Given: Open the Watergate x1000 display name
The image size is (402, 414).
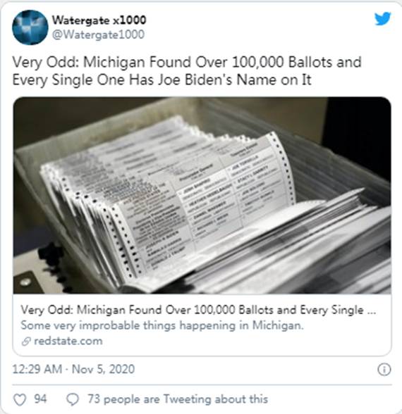Looking at the screenshot, I should [x=99, y=20].
